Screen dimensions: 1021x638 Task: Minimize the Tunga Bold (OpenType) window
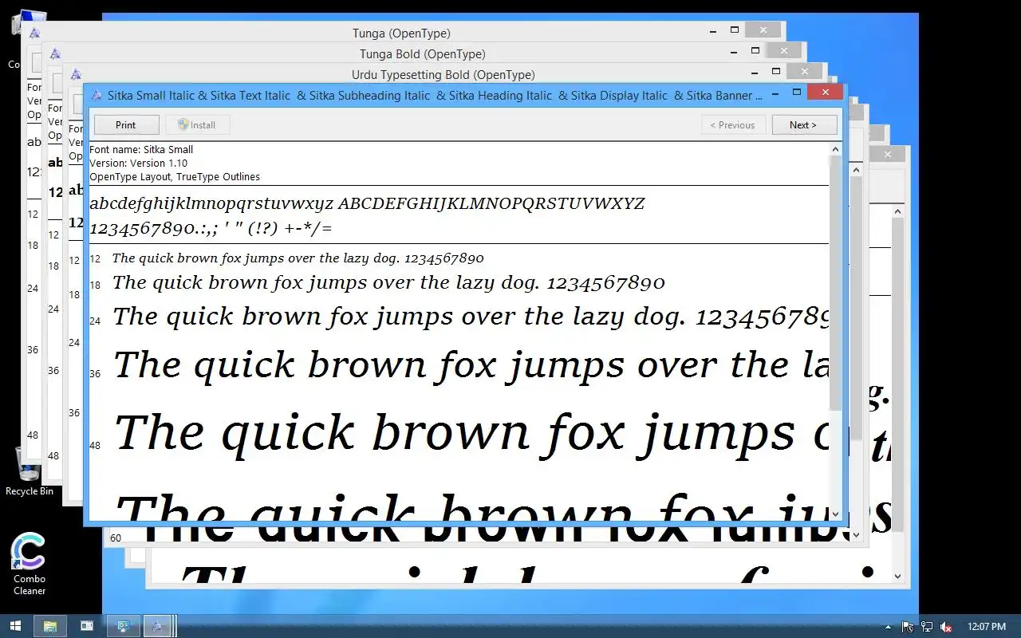point(735,51)
